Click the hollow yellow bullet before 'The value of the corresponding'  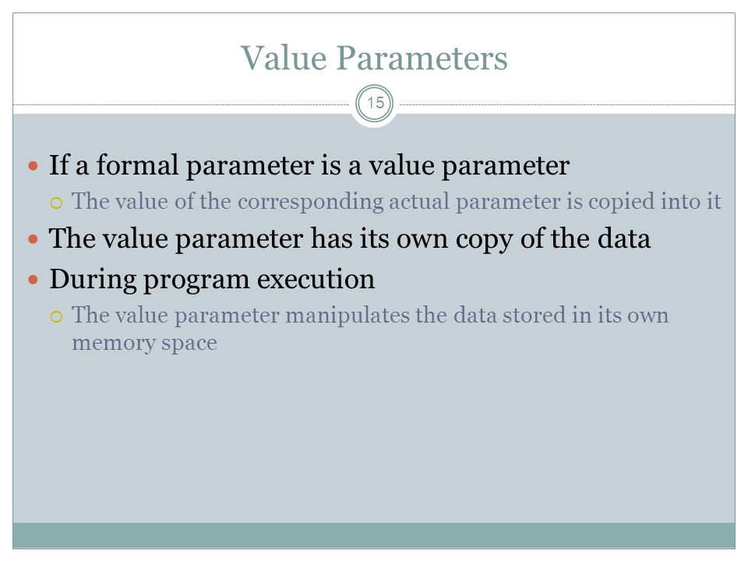pyautogui.click(x=56, y=203)
